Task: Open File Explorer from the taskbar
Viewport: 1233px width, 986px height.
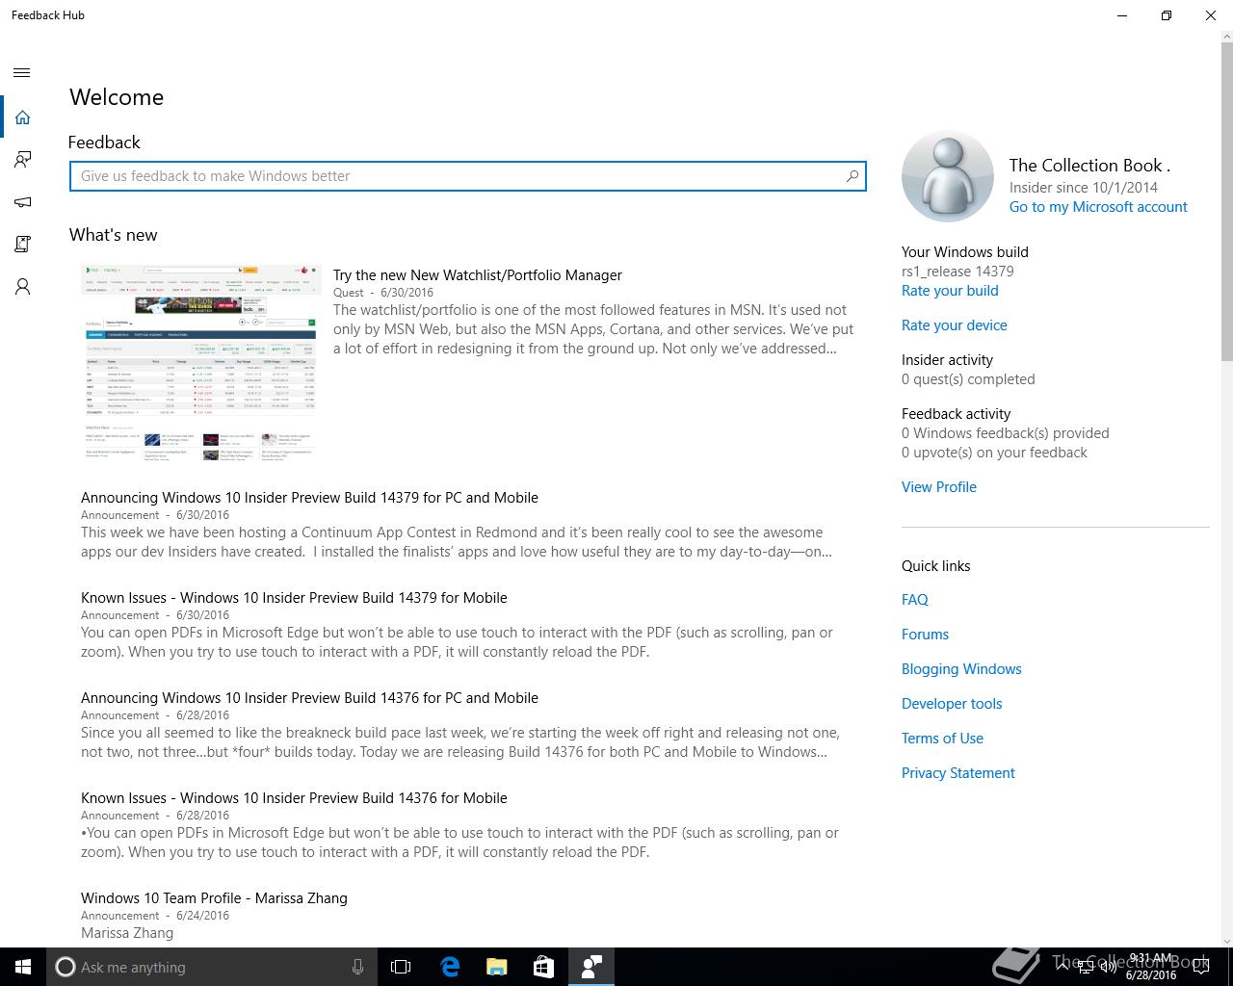Action: pyautogui.click(x=497, y=967)
